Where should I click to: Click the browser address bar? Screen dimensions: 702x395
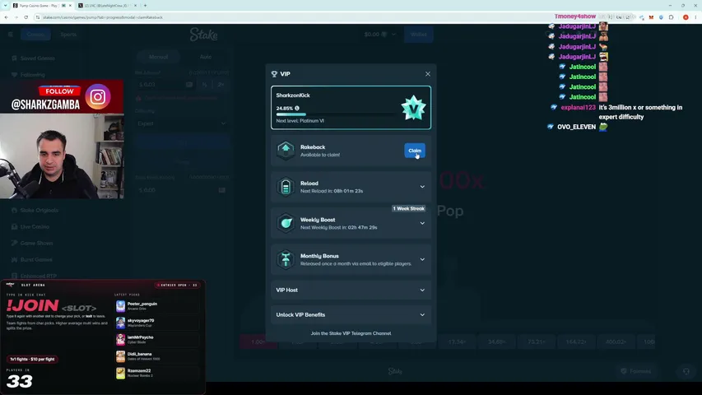coord(286,17)
